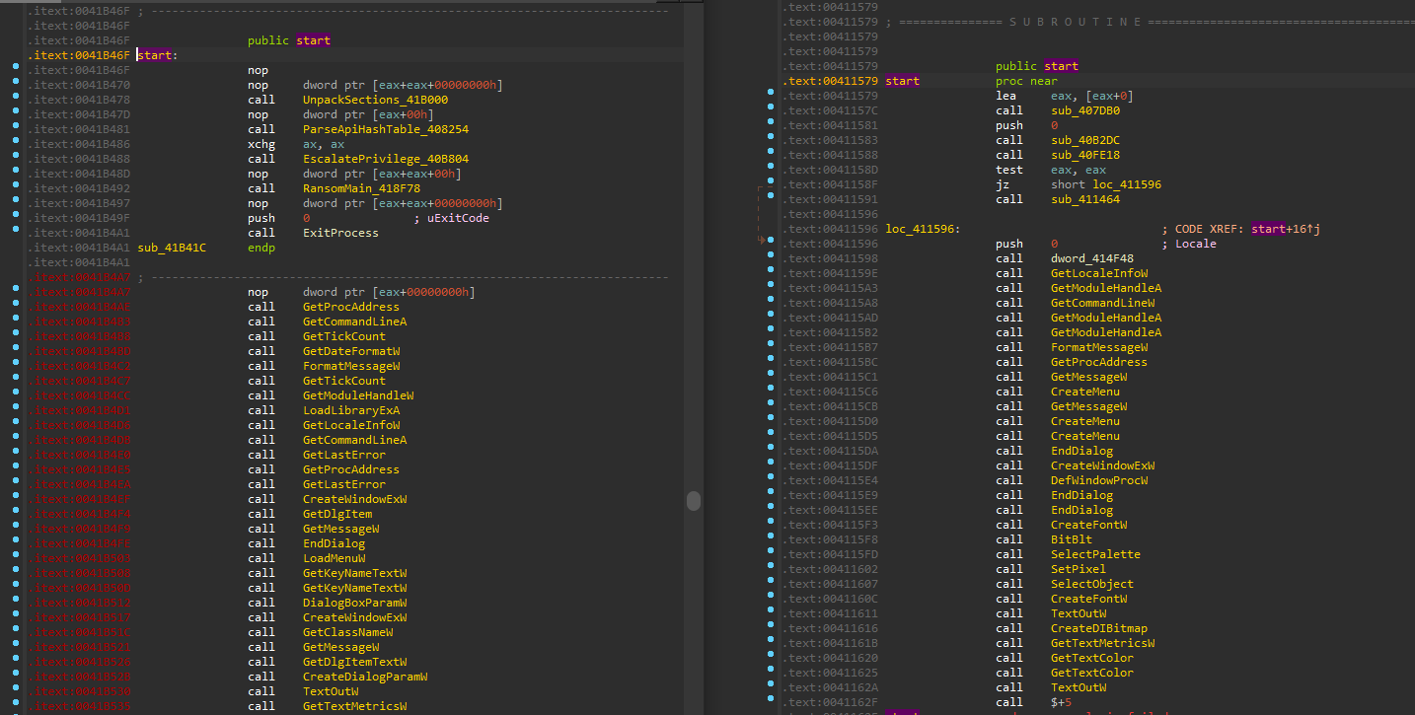Follow the sub_40B2DC call target
Viewport: 1415px width, 715px height.
click(1084, 140)
